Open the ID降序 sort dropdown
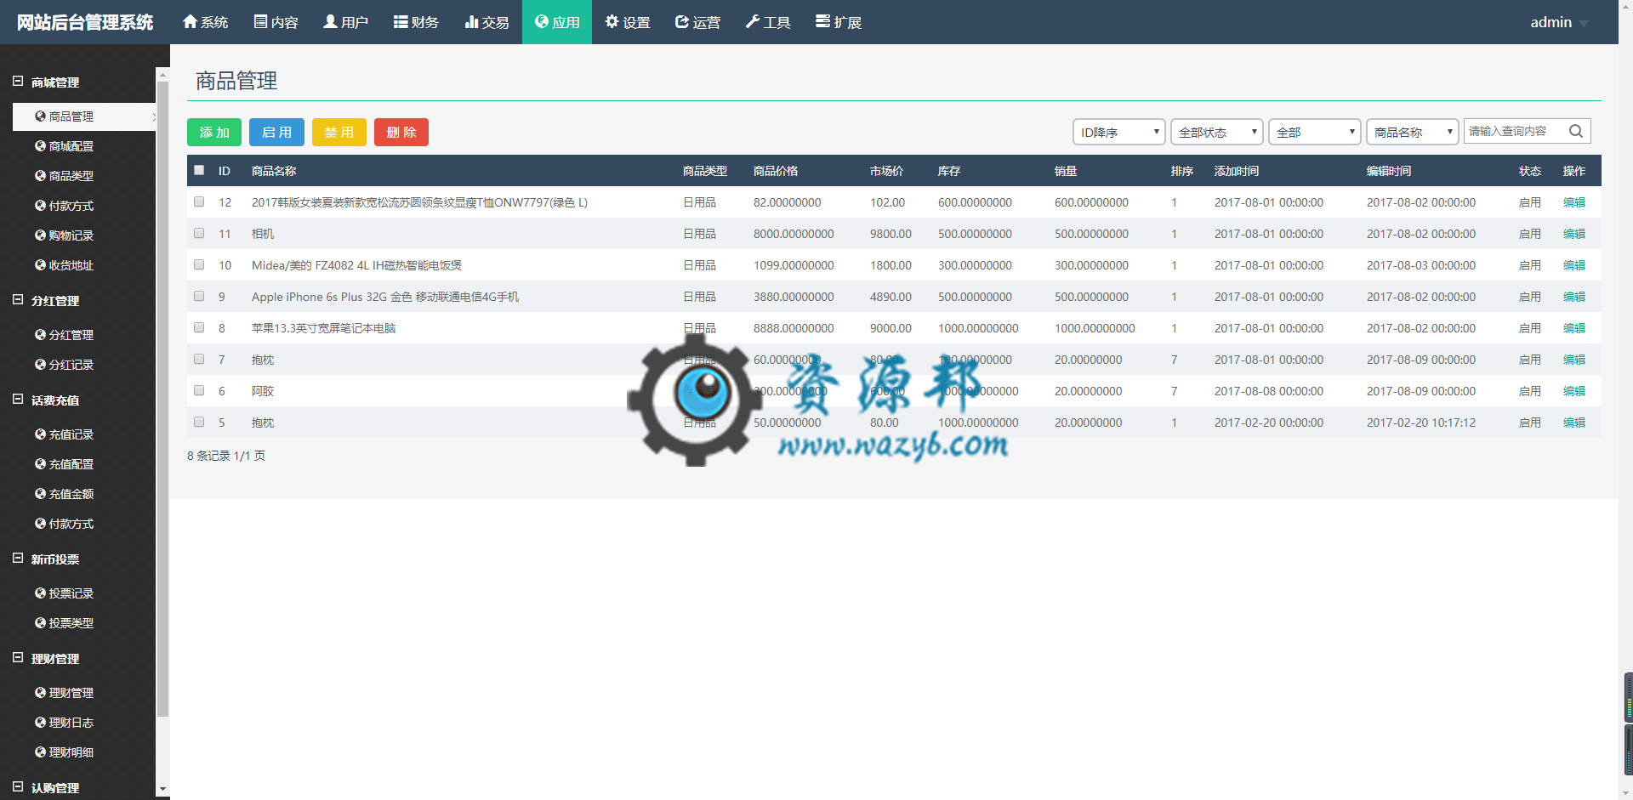The width and height of the screenshot is (1633, 800). coord(1118,132)
